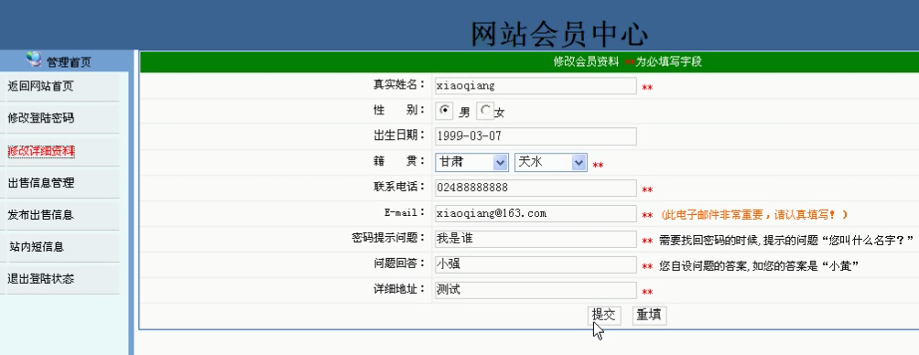Go to 返回网站首页 in sidebar

pyautogui.click(x=40, y=87)
